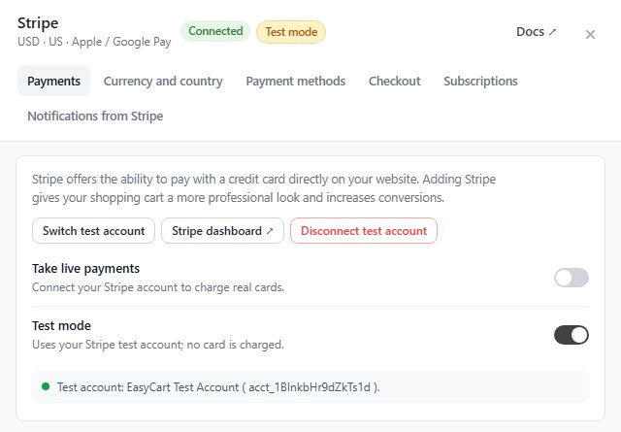Turn off the Test mode toggle
Image resolution: width=621 pixels, height=432 pixels.
tap(572, 335)
